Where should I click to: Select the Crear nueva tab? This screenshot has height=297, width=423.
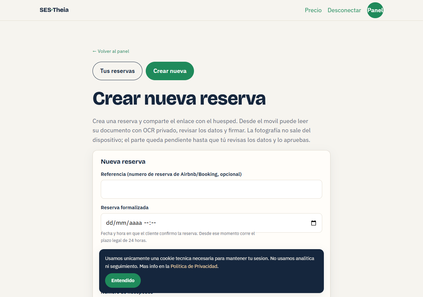click(x=170, y=71)
